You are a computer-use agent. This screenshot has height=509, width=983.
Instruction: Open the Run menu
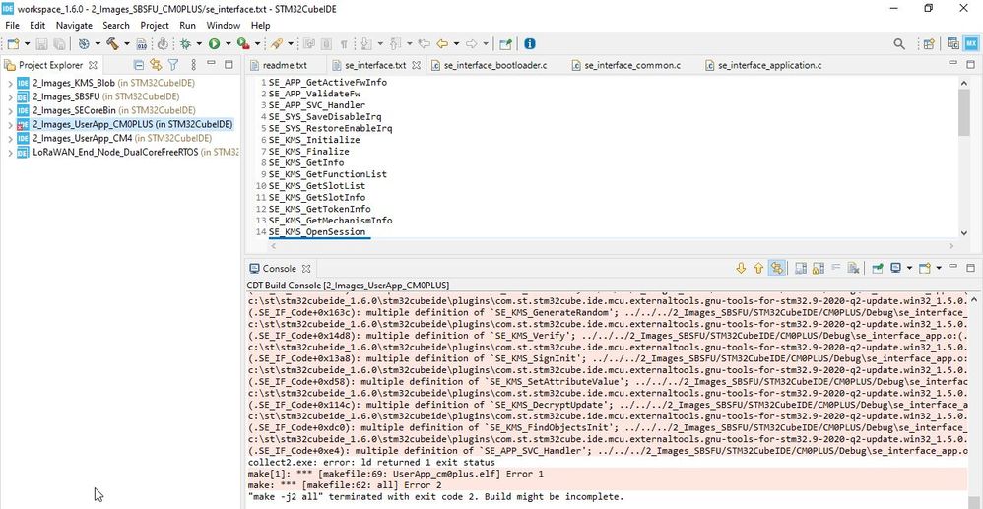[x=187, y=25]
